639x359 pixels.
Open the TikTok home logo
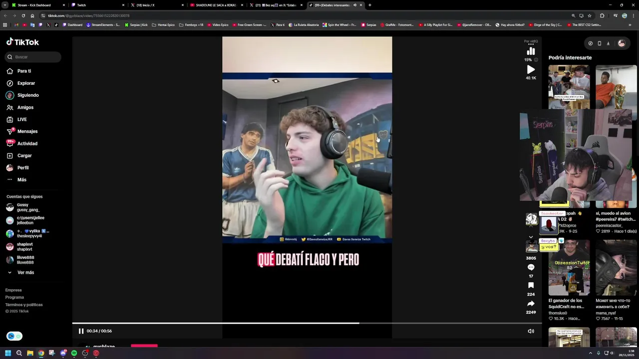click(22, 42)
